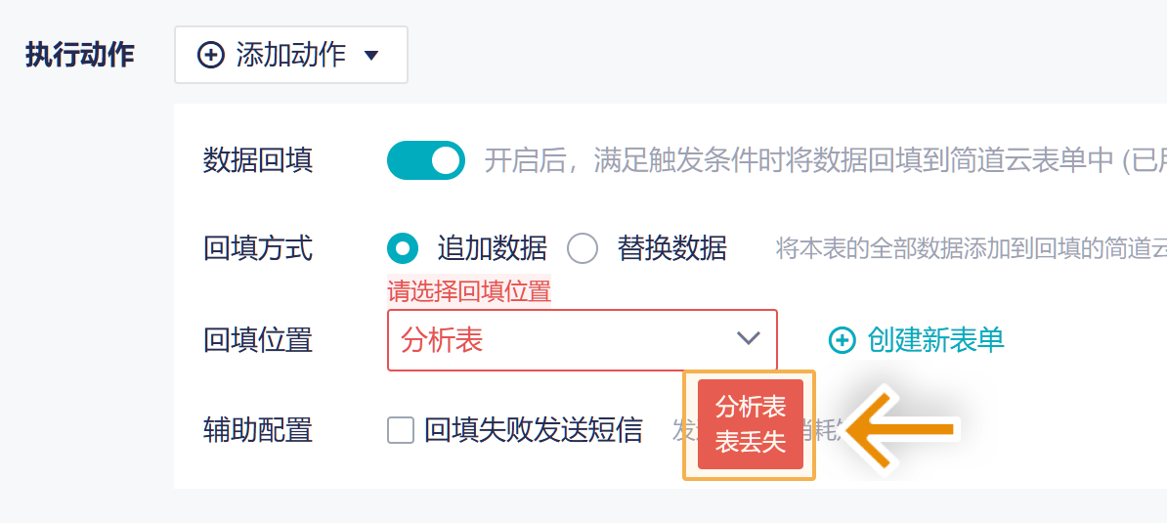
Task: Click the 添加动作 button label
Action: point(291,55)
